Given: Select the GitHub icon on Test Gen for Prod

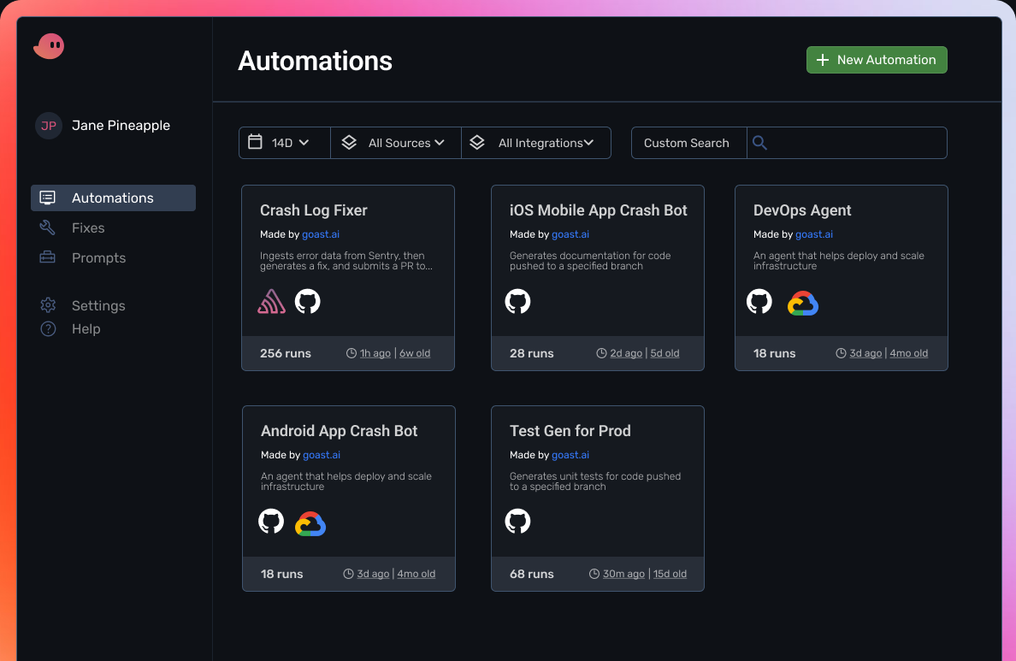Looking at the screenshot, I should [x=517, y=522].
